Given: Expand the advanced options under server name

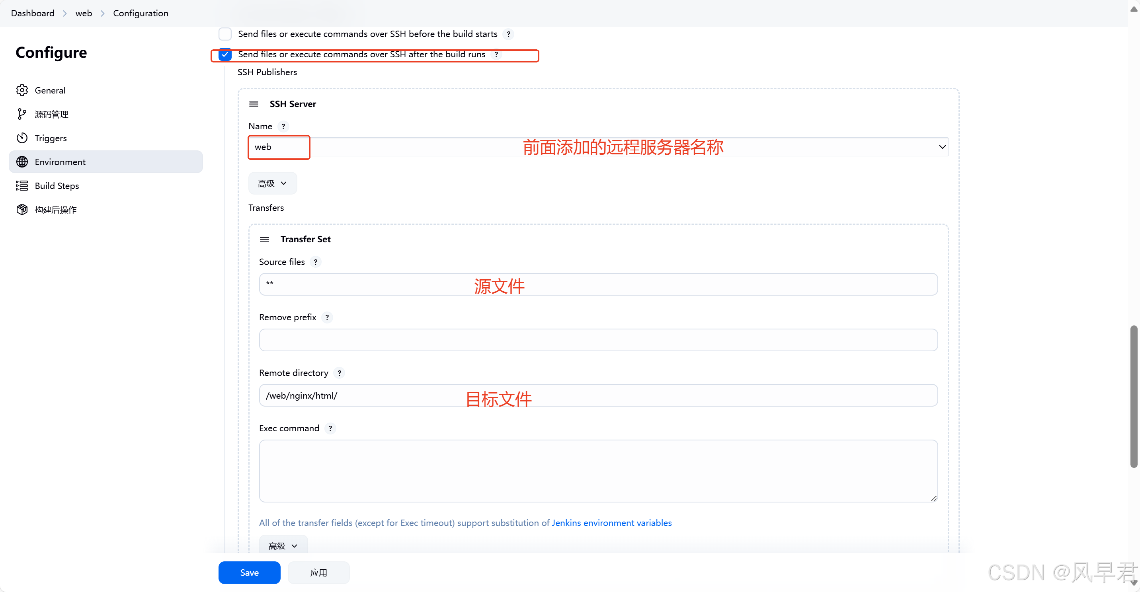Looking at the screenshot, I should click(272, 183).
